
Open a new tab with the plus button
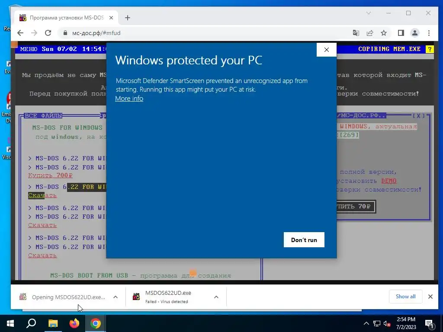(128, 18)
